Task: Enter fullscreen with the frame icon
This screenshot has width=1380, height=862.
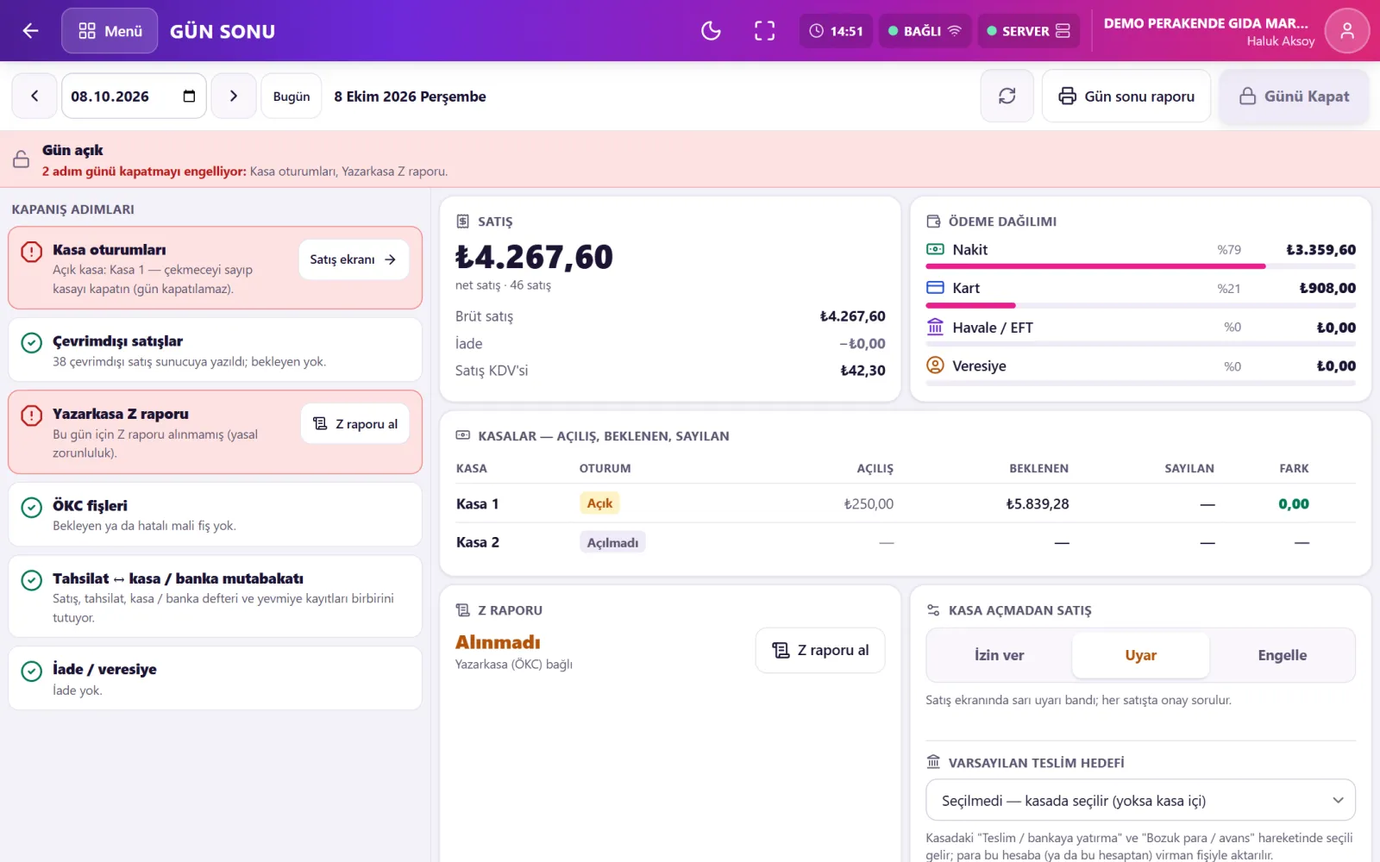Action: [764, 31]
